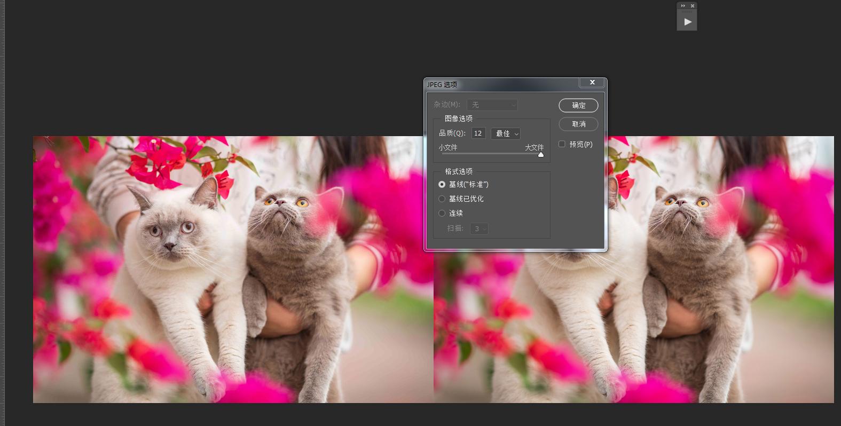Click the 品质 quality value field

[478, 133]
